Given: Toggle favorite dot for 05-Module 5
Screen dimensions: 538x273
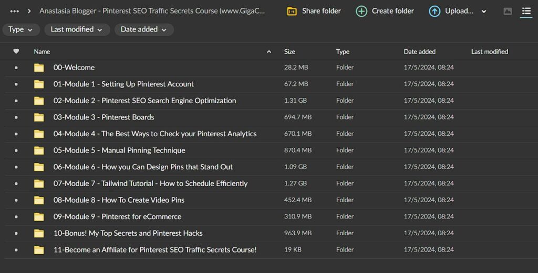Looking at the screenshot, I should tap(16, 150).
